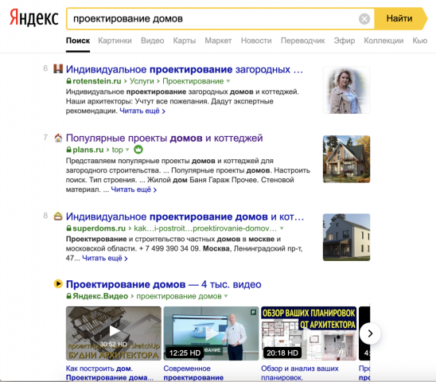Expand the dropdown arrow after Проектирование breadcrumb
The height and width of the screenshot is (382, 436).
228,81
